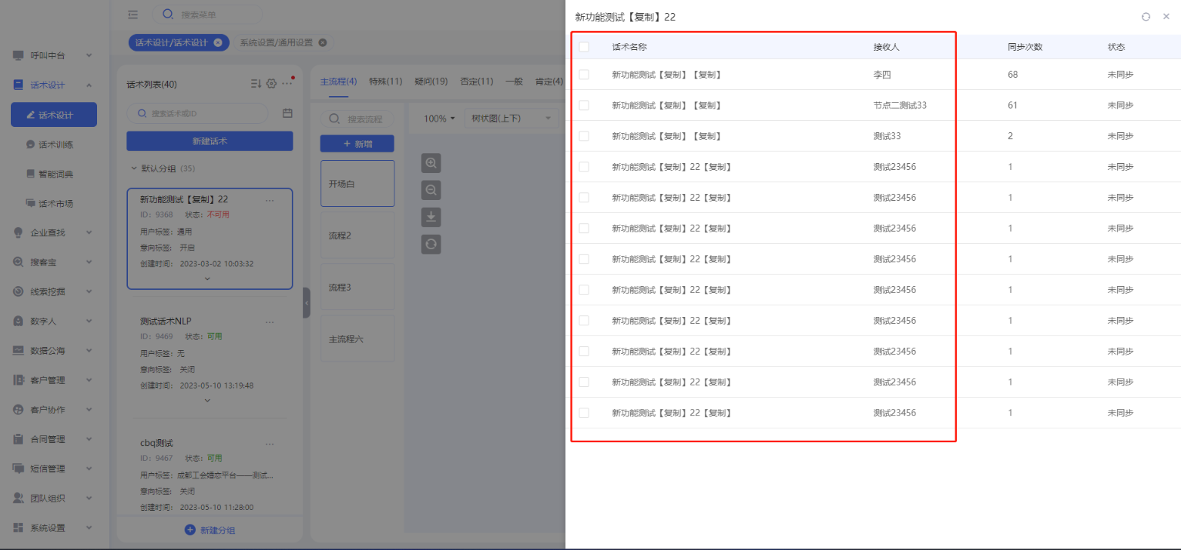Select the checkbox for receiver 节点二测试33
Viewport: 1181px width, 550px height.
584,105
